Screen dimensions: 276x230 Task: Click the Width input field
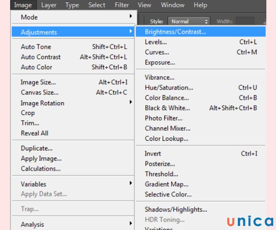245,21
